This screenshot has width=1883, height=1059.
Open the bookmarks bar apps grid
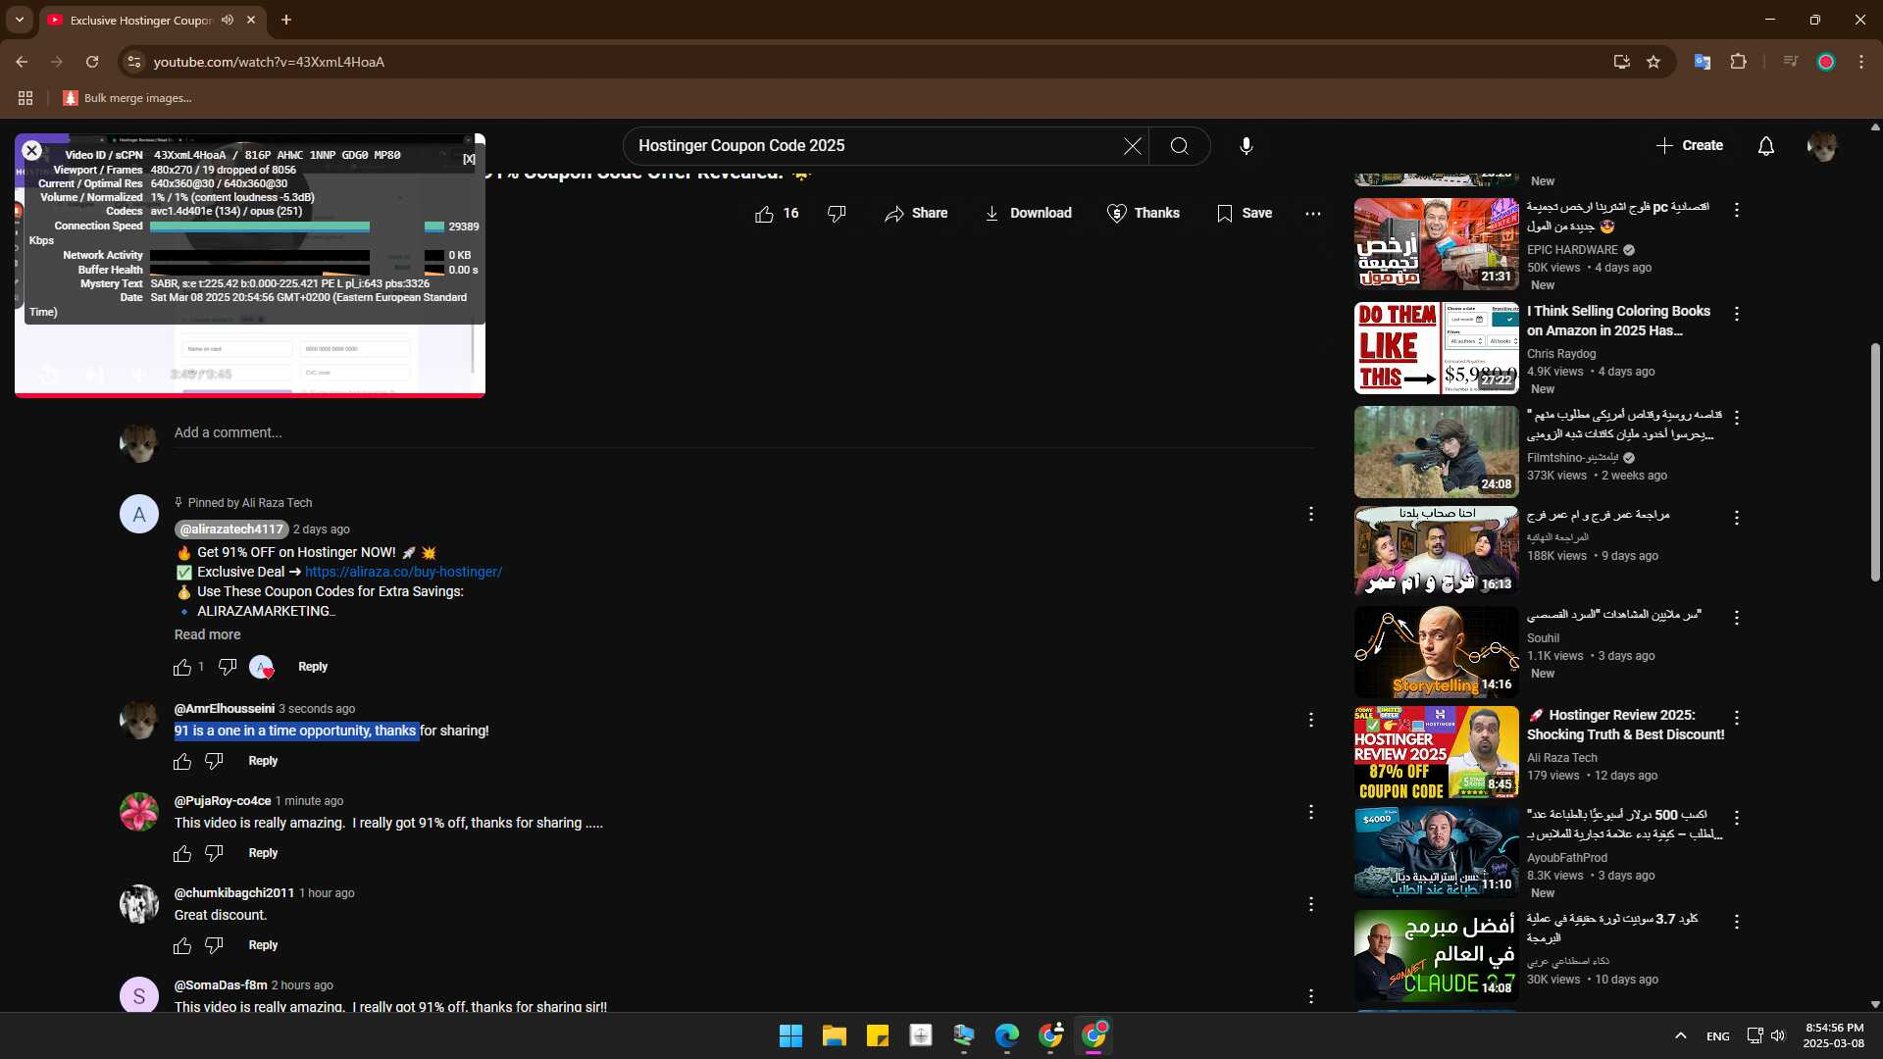coord(25,98)
